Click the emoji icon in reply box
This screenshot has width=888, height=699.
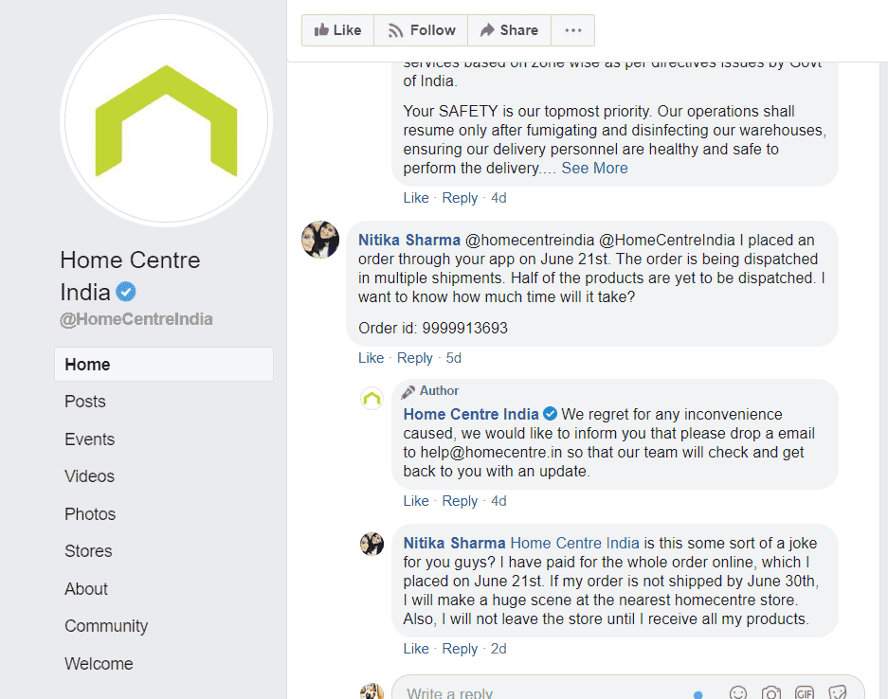pos(738,692)
